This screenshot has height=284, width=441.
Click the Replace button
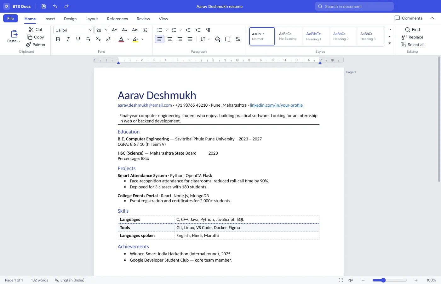click(413, 37)
